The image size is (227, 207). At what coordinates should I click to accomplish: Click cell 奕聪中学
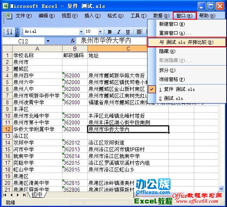(x=37, y=163)
